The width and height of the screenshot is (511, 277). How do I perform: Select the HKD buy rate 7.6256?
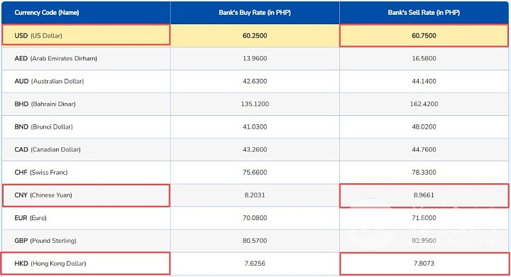click(x=255, y=264)
